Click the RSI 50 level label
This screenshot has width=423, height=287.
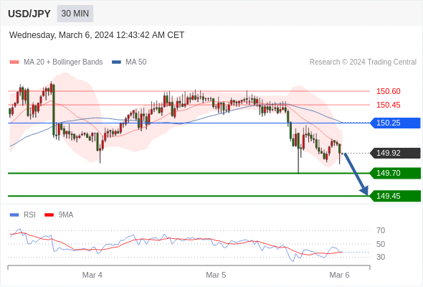381,244
